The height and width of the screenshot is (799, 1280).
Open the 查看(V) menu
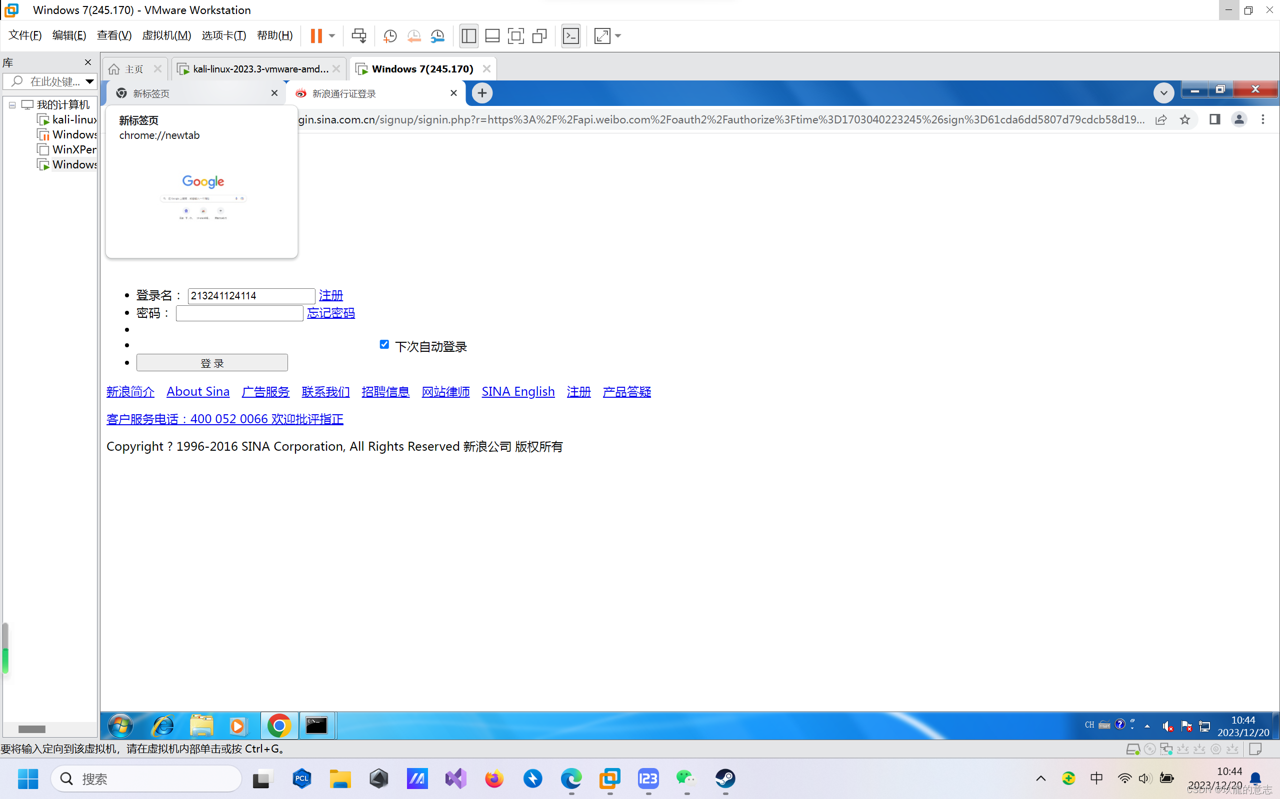point(114,35)
